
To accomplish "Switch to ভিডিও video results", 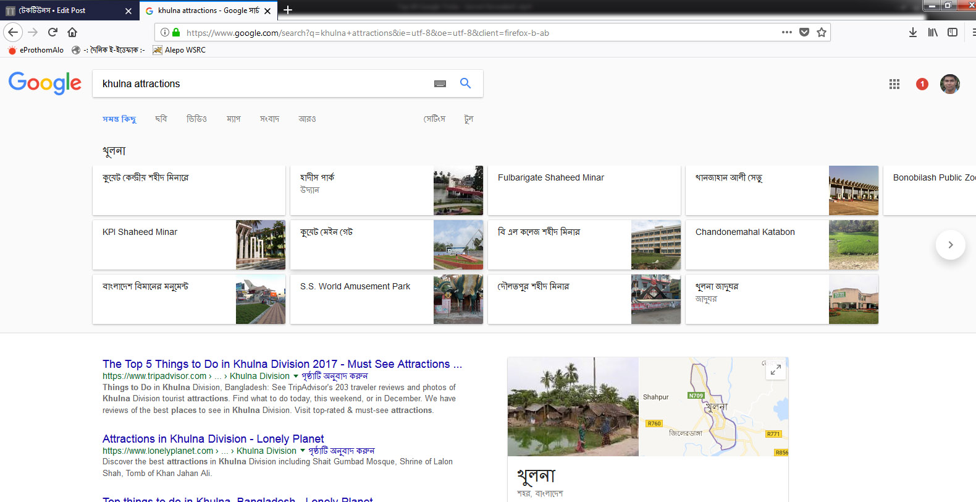I will (x=196, y=119).
